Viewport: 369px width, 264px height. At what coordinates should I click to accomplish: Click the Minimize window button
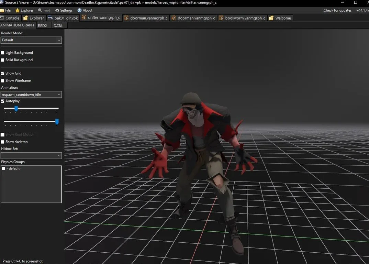point(343,2)
